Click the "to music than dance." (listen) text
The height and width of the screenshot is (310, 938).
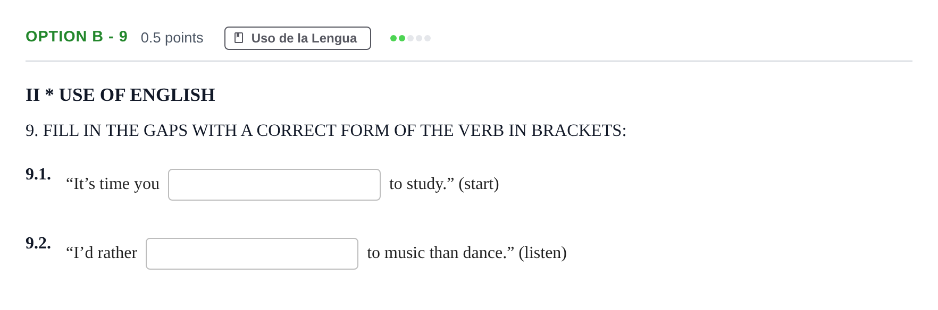pyautogui.click(x=467, y=253)
